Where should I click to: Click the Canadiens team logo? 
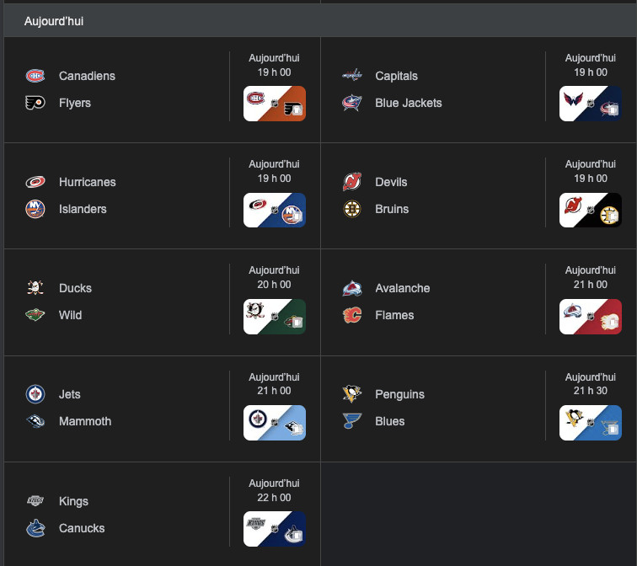click(x=35, y=76)
